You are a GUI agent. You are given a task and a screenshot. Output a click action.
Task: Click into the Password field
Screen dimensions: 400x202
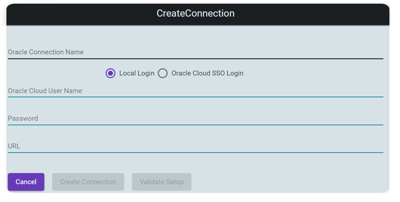(x=195, y=119)
